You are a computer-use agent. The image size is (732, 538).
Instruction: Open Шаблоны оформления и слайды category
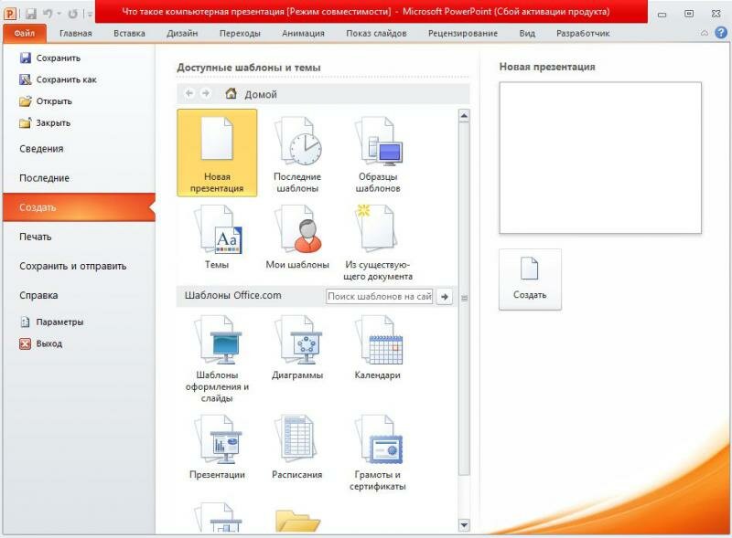[217, 359]
